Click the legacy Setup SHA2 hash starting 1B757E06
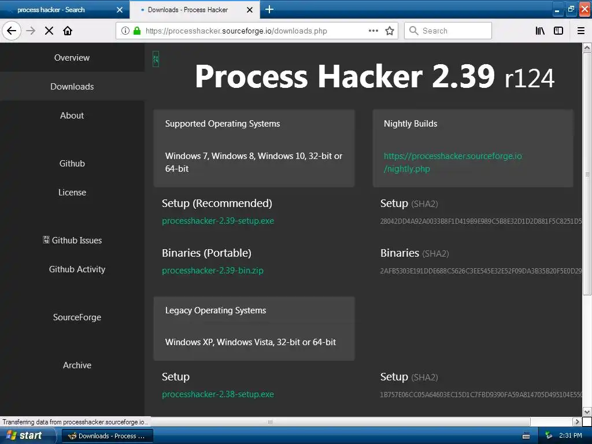 (480, 394)
